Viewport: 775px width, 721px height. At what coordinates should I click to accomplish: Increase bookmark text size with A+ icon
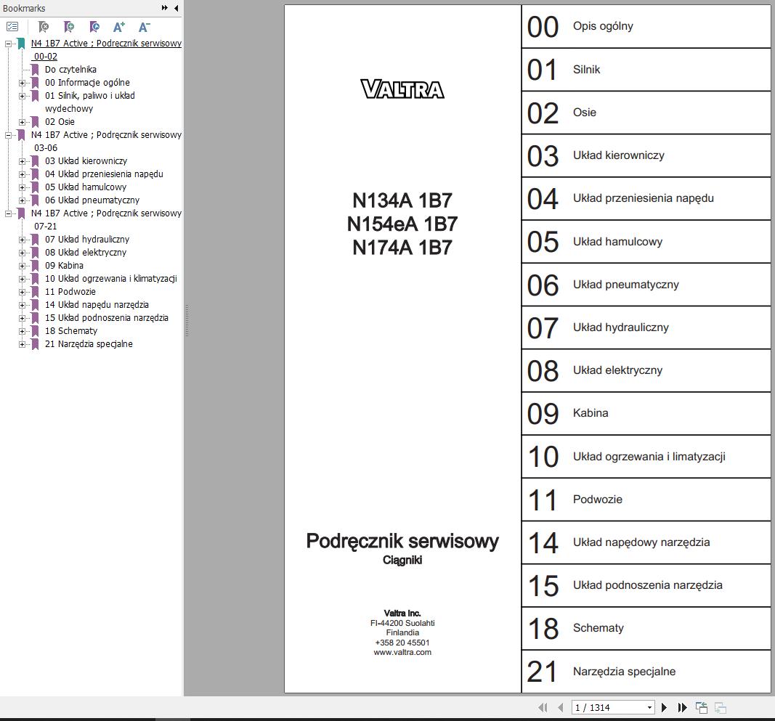(118, 26)
